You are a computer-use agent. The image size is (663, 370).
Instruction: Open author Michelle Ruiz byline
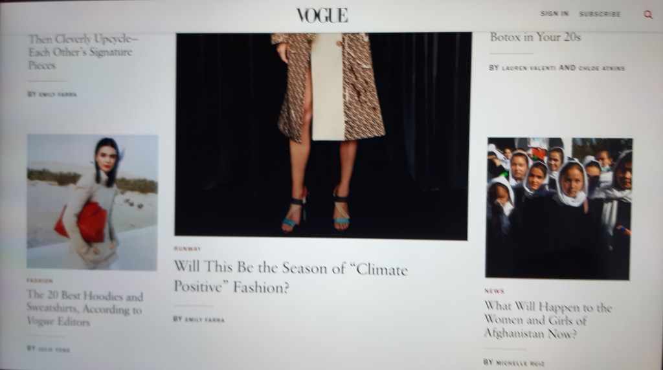520,363
